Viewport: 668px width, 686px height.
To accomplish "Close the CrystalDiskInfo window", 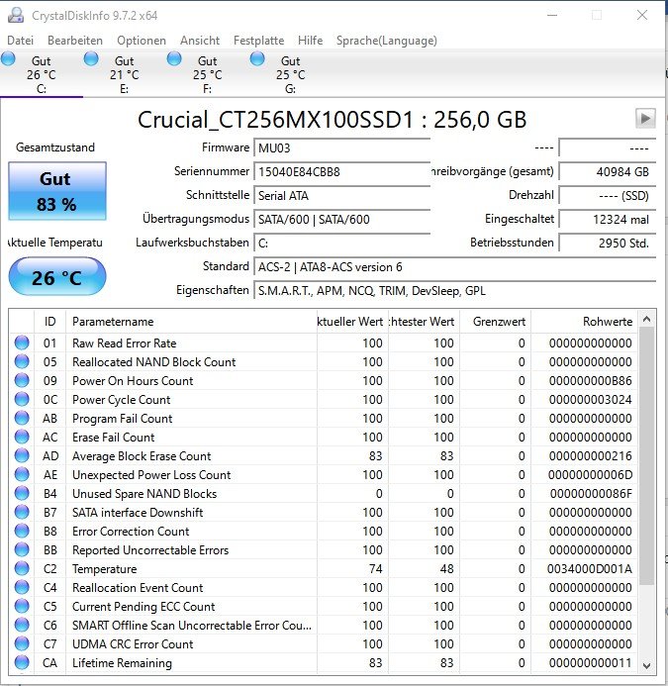I will point(642,15).
